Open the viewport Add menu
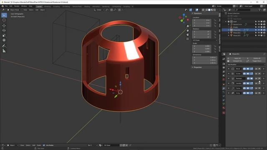The height and width of the screenshot is (150, 267). (x=37, y=10)
